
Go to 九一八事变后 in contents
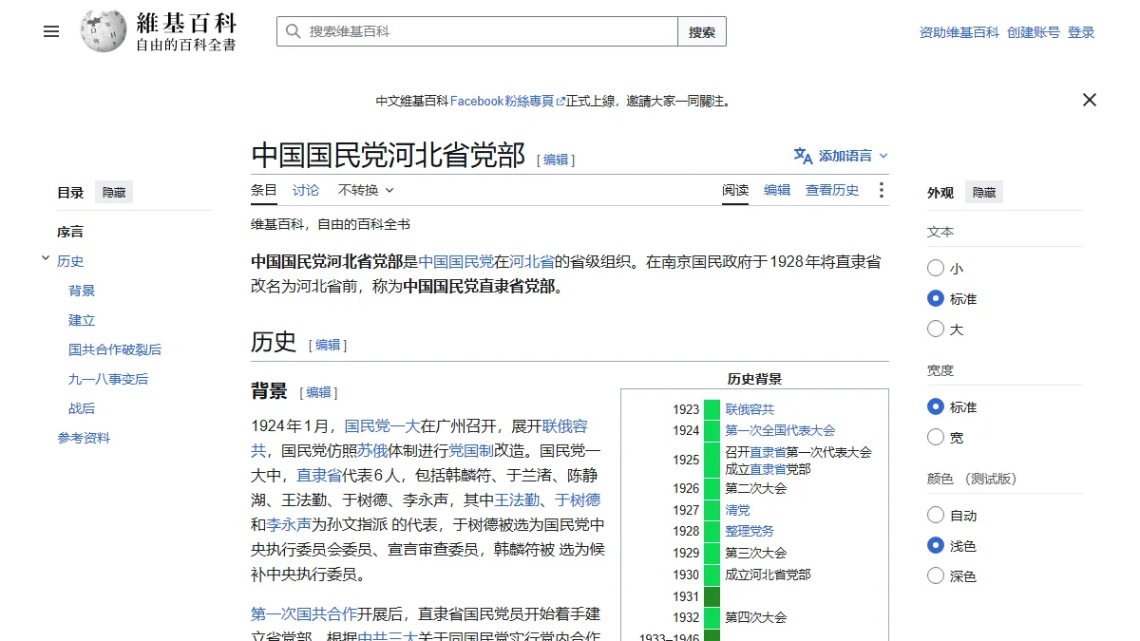(x=108, y=379)
